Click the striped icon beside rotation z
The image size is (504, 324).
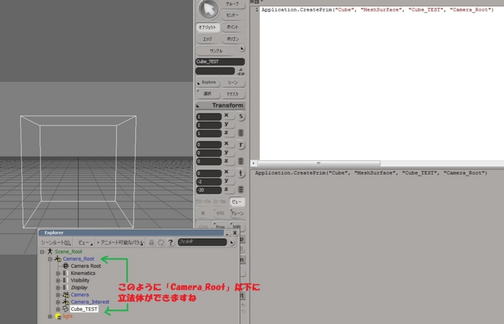(x=241, y=161)
